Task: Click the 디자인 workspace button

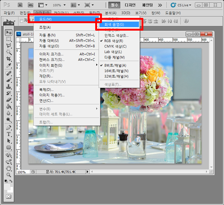Action: point(130,5)
